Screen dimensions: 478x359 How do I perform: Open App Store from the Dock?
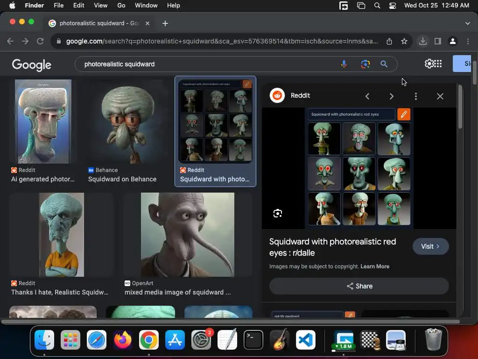point(175,340)
